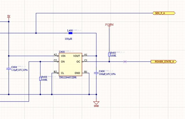The image size is (185, 119).
Task: Click the C404 capacitor symbol
Action: click(9, 69)
